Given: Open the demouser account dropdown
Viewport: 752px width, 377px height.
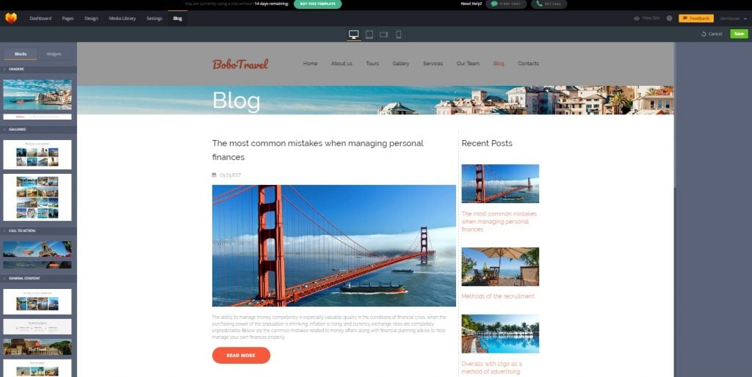Looking at the screenshot, I should click(733, 18).
